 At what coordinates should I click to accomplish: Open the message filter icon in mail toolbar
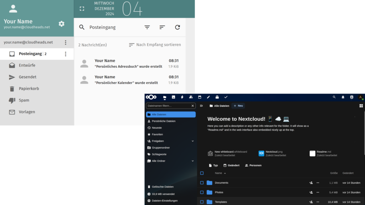click(147, 27)
